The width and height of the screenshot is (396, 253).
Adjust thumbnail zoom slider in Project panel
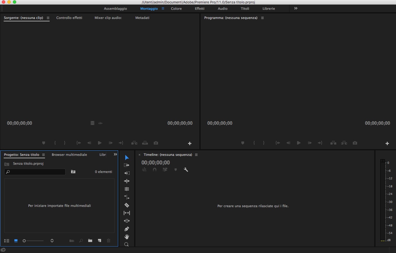click(x=33, y=241)
